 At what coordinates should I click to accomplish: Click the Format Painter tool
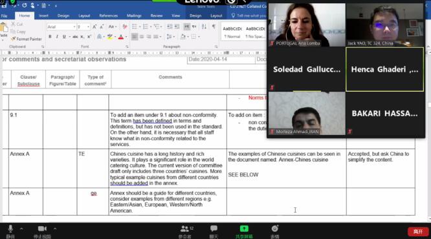27,39
